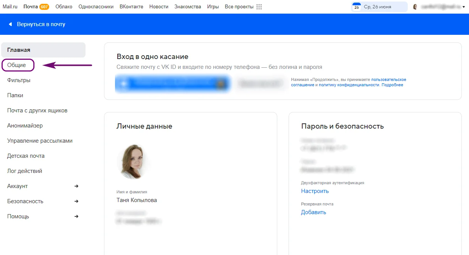This screenshot has height=255, width=469.
Task: Click the back arrow near Вернуться в почту
Action: tap(10, 24)
